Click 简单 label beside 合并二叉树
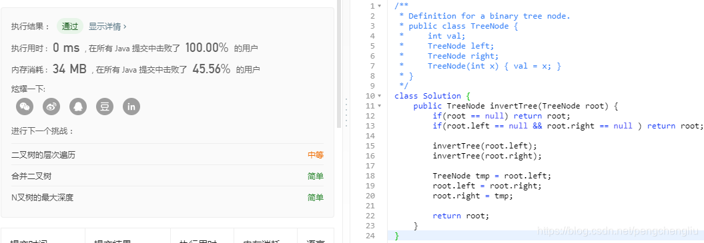 click(316, 176)
